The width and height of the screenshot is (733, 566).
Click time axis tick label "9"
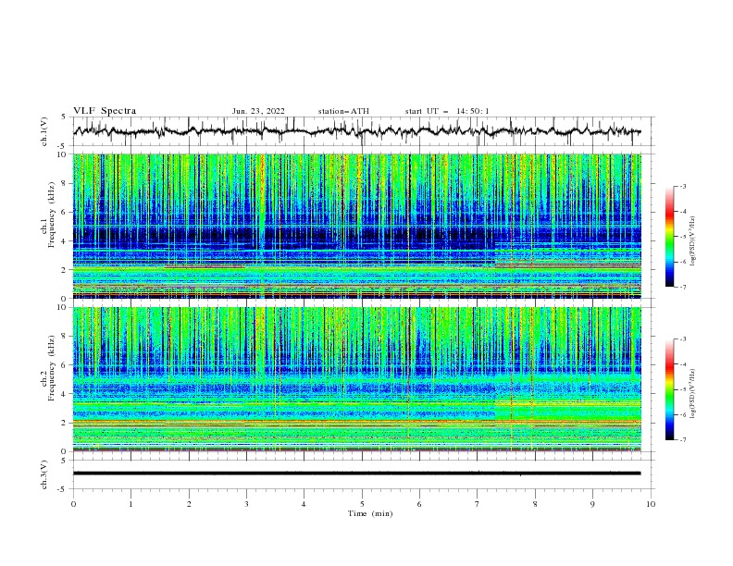[x=592, y=504]
